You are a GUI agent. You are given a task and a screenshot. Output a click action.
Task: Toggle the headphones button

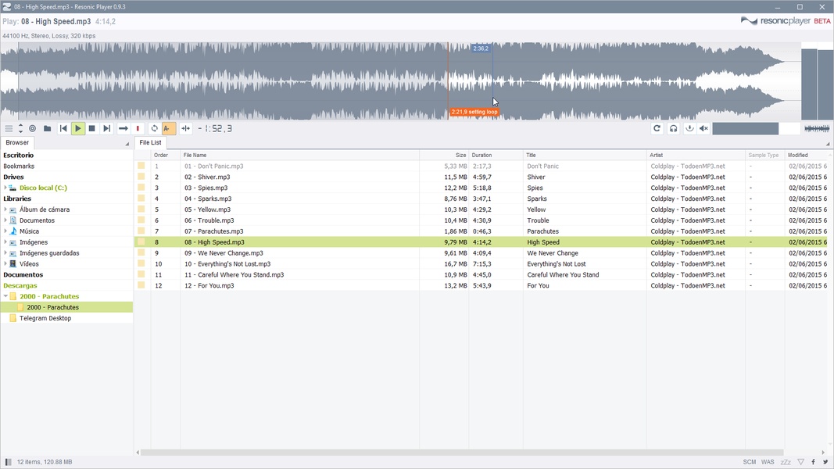673,128
